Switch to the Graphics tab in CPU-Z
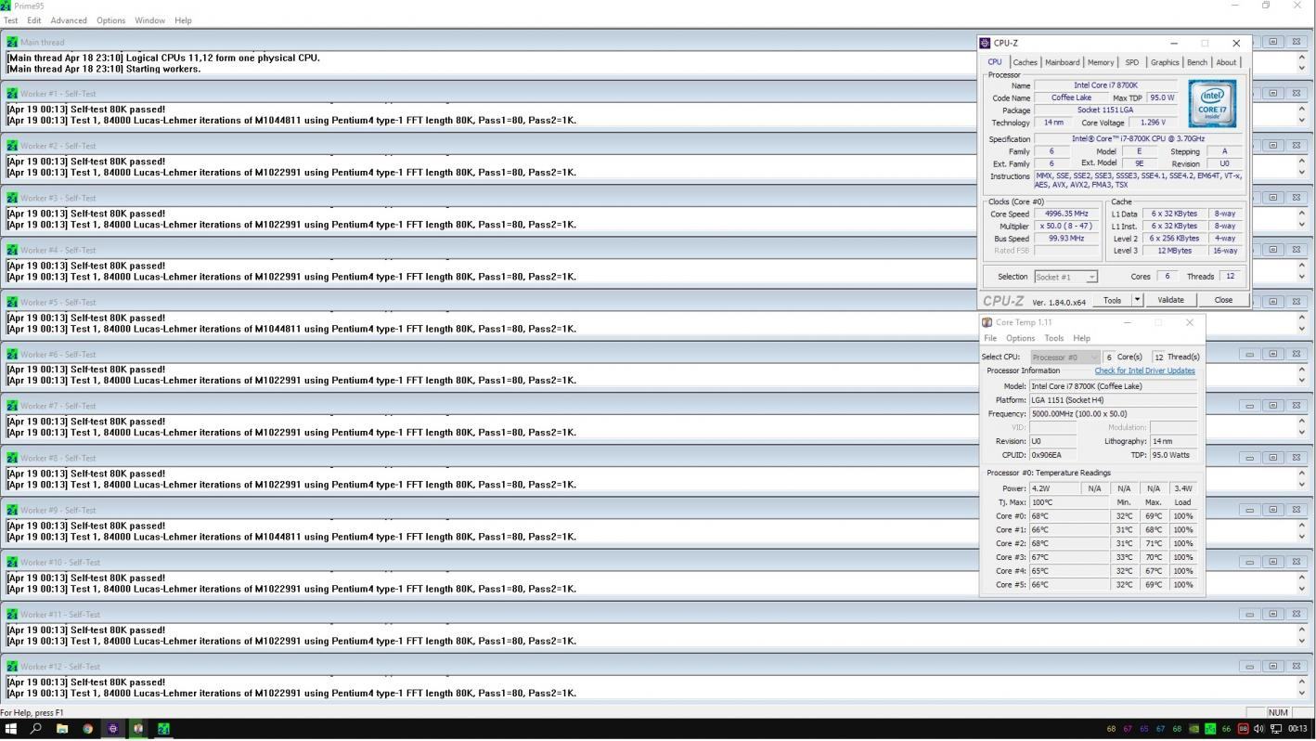 pyautogui.click(x=1165, y=62)
